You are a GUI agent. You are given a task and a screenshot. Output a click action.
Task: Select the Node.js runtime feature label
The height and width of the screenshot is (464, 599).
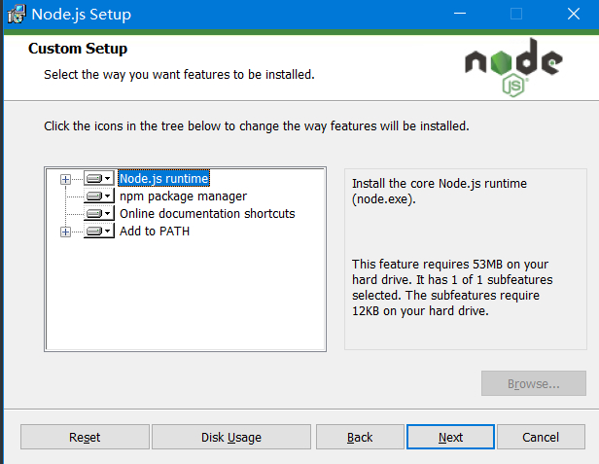[x=163, y=179]
